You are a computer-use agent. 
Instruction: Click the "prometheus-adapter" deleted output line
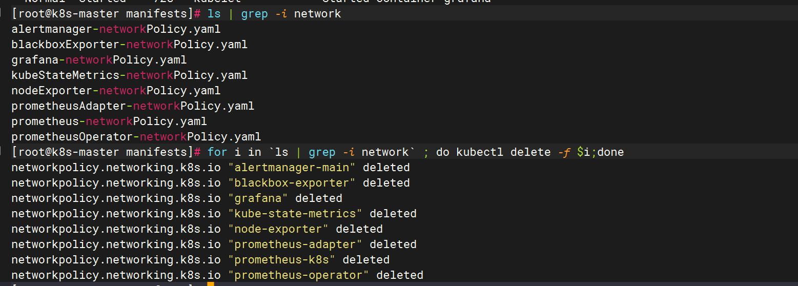coord(214,244)
